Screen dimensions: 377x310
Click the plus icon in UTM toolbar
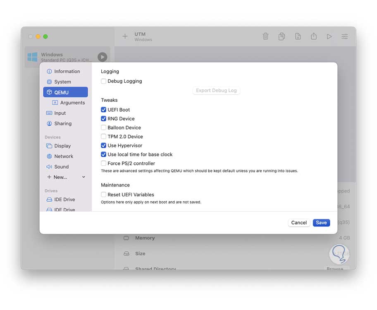pos(125,36)
